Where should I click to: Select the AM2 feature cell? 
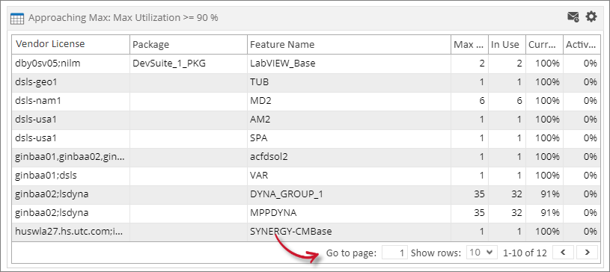[350, 120]
